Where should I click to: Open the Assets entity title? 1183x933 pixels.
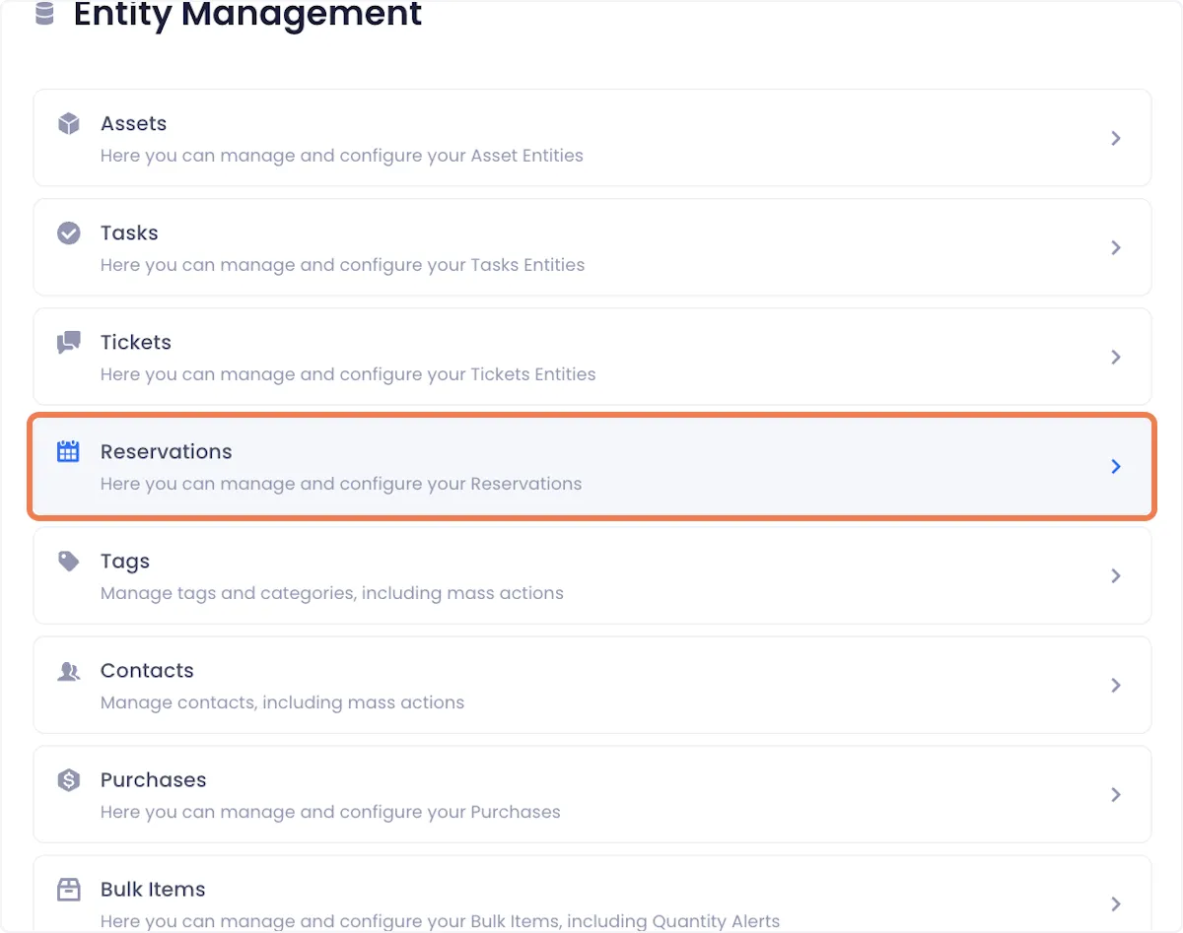133,124
